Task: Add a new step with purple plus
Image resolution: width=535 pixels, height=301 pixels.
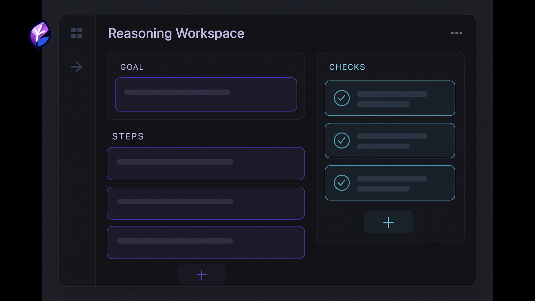Action: 202,275
